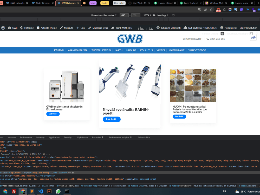260x195 pixels.
Task: Click the GWB@GWB.FI email link
Action: [x=192, y=39]
